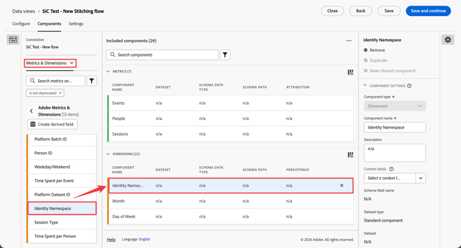The image size is (461, 248).
Task: Open column settings icon for Dimensions table
Action: tap(350, 154)
